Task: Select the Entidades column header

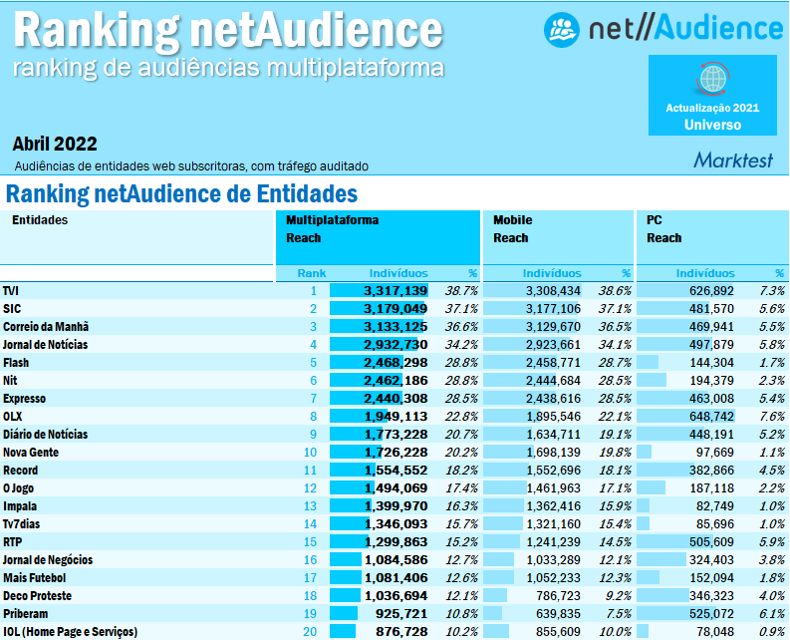Action: coord(40,220)
